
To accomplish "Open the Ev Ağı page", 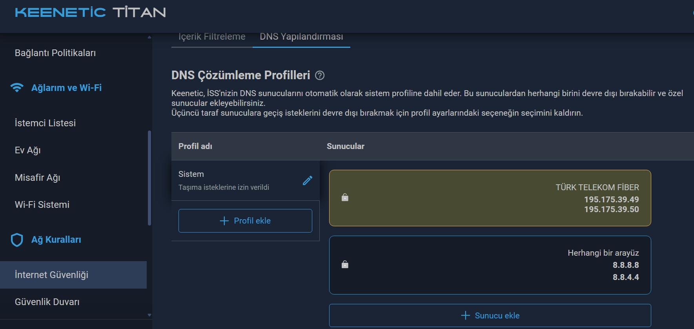I will (x=27, y=150).
